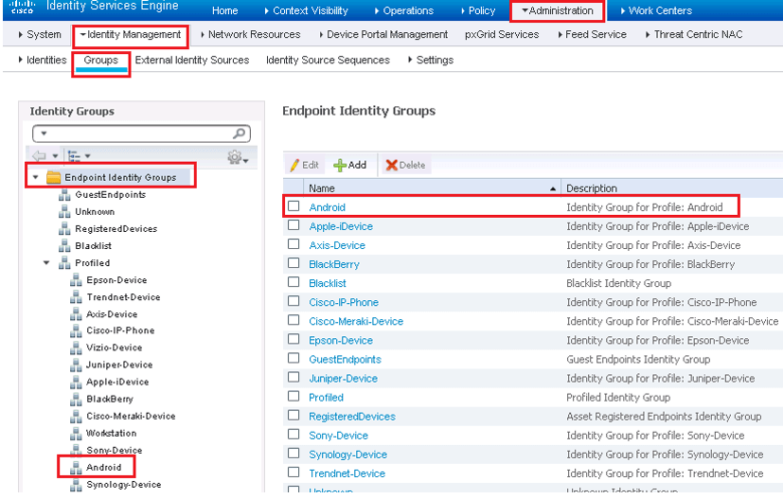783x499 pixels.
Task: Open the GuestEndpoints link
Action: [x=345, y=359]
